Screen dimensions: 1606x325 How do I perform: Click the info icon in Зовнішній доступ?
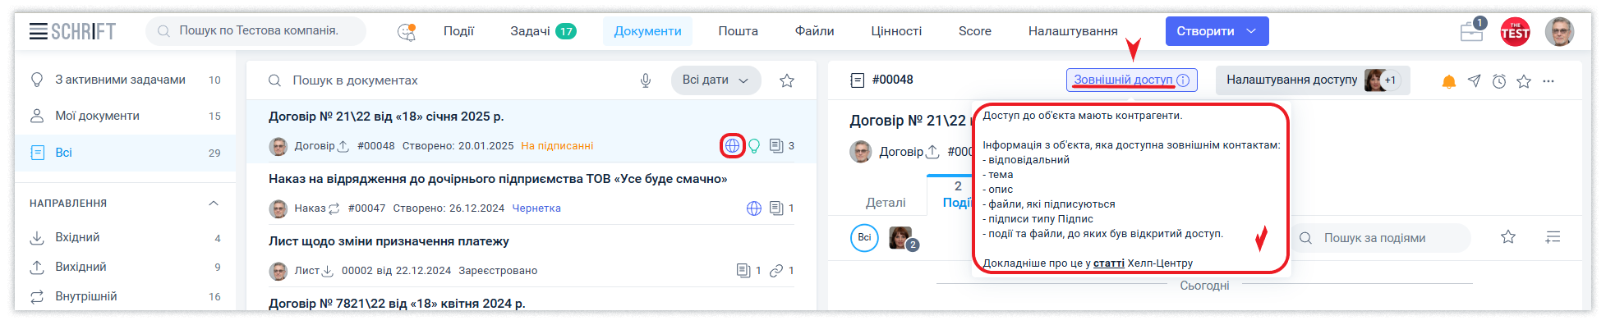(x=1183, y=80)
